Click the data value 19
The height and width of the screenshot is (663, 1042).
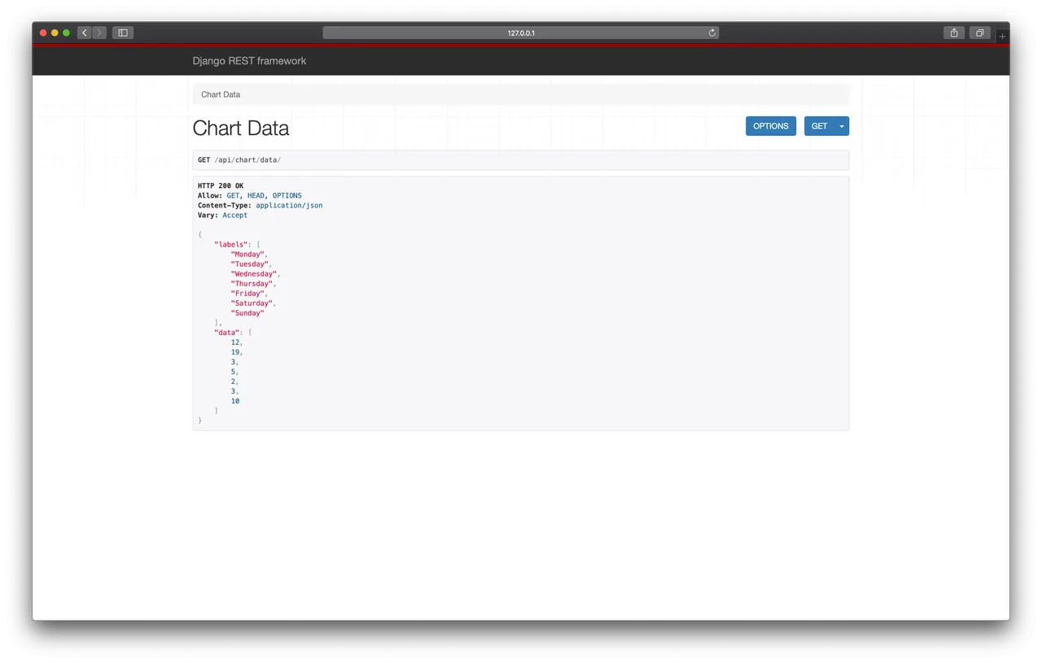click(235, 352)
